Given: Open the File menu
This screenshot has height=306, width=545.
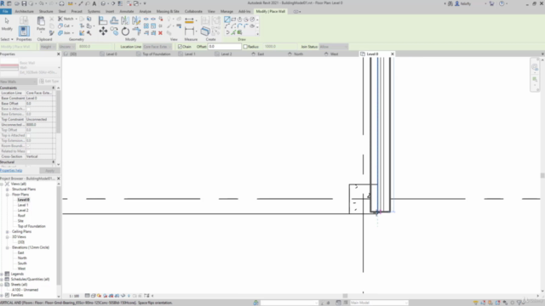Looking at the screenshot, I should pyautogui.click(x=6, y=11).
